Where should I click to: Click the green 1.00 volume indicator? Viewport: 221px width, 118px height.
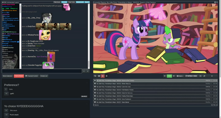point(169,76)
